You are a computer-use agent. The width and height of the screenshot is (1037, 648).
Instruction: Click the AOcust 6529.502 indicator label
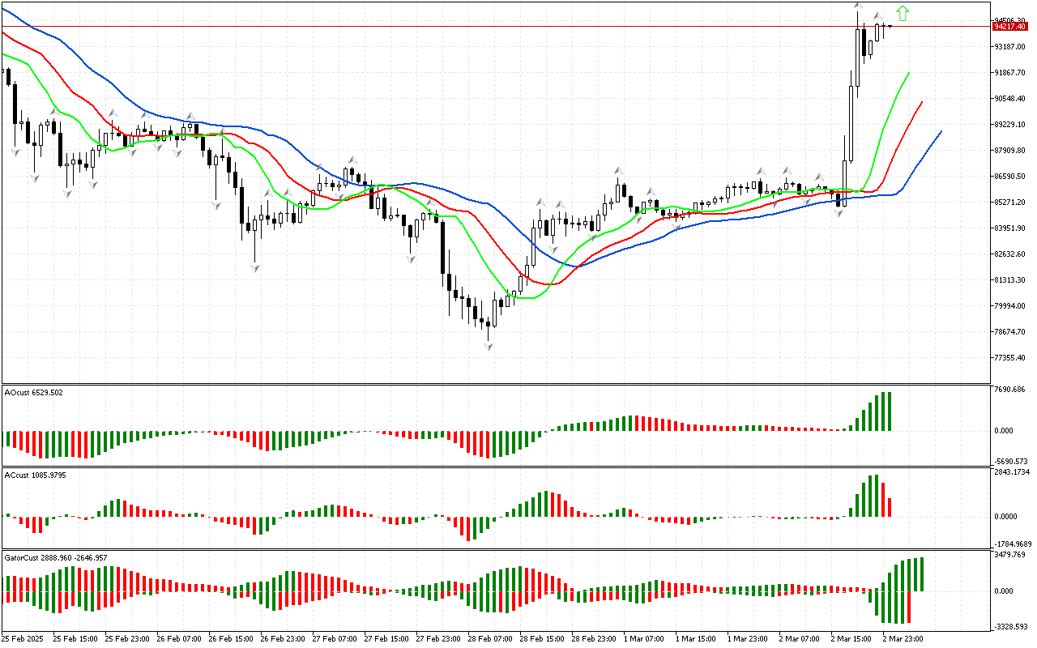pos(33,392)
